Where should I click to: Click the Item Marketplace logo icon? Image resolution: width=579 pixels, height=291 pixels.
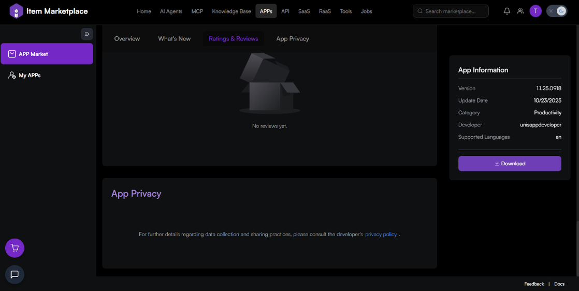pyautogui.click(x=17, y=11)
